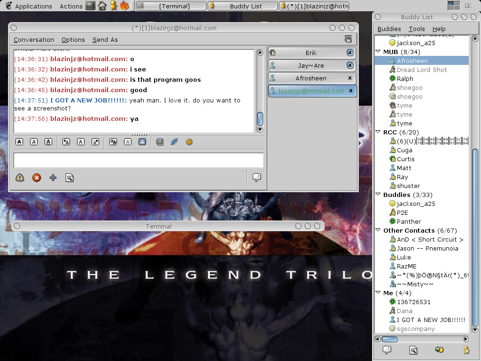This screenshot has height=361, width=481.
Task: Click the conversation history scroll-up arrow
Action: pos(260,53)
